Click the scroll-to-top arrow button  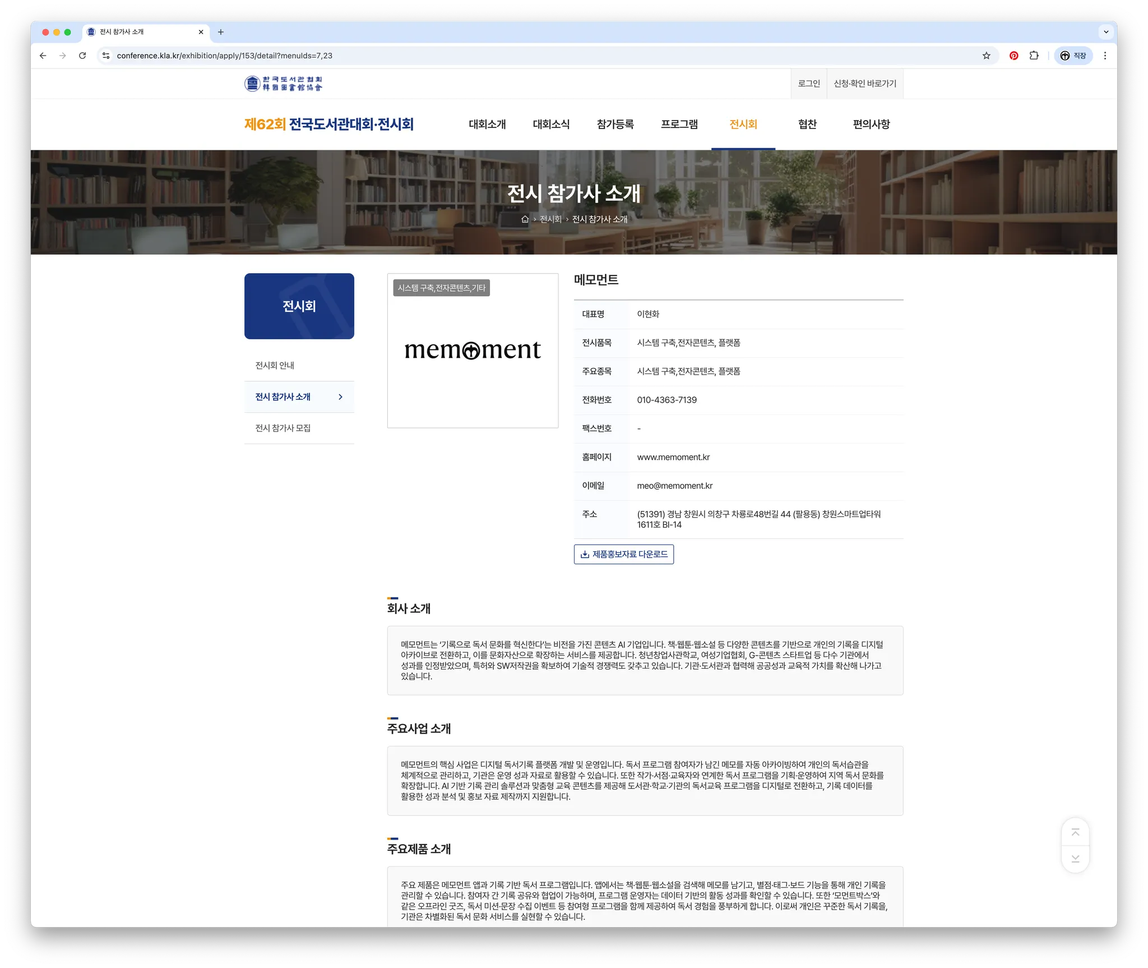pos(1075,832)
